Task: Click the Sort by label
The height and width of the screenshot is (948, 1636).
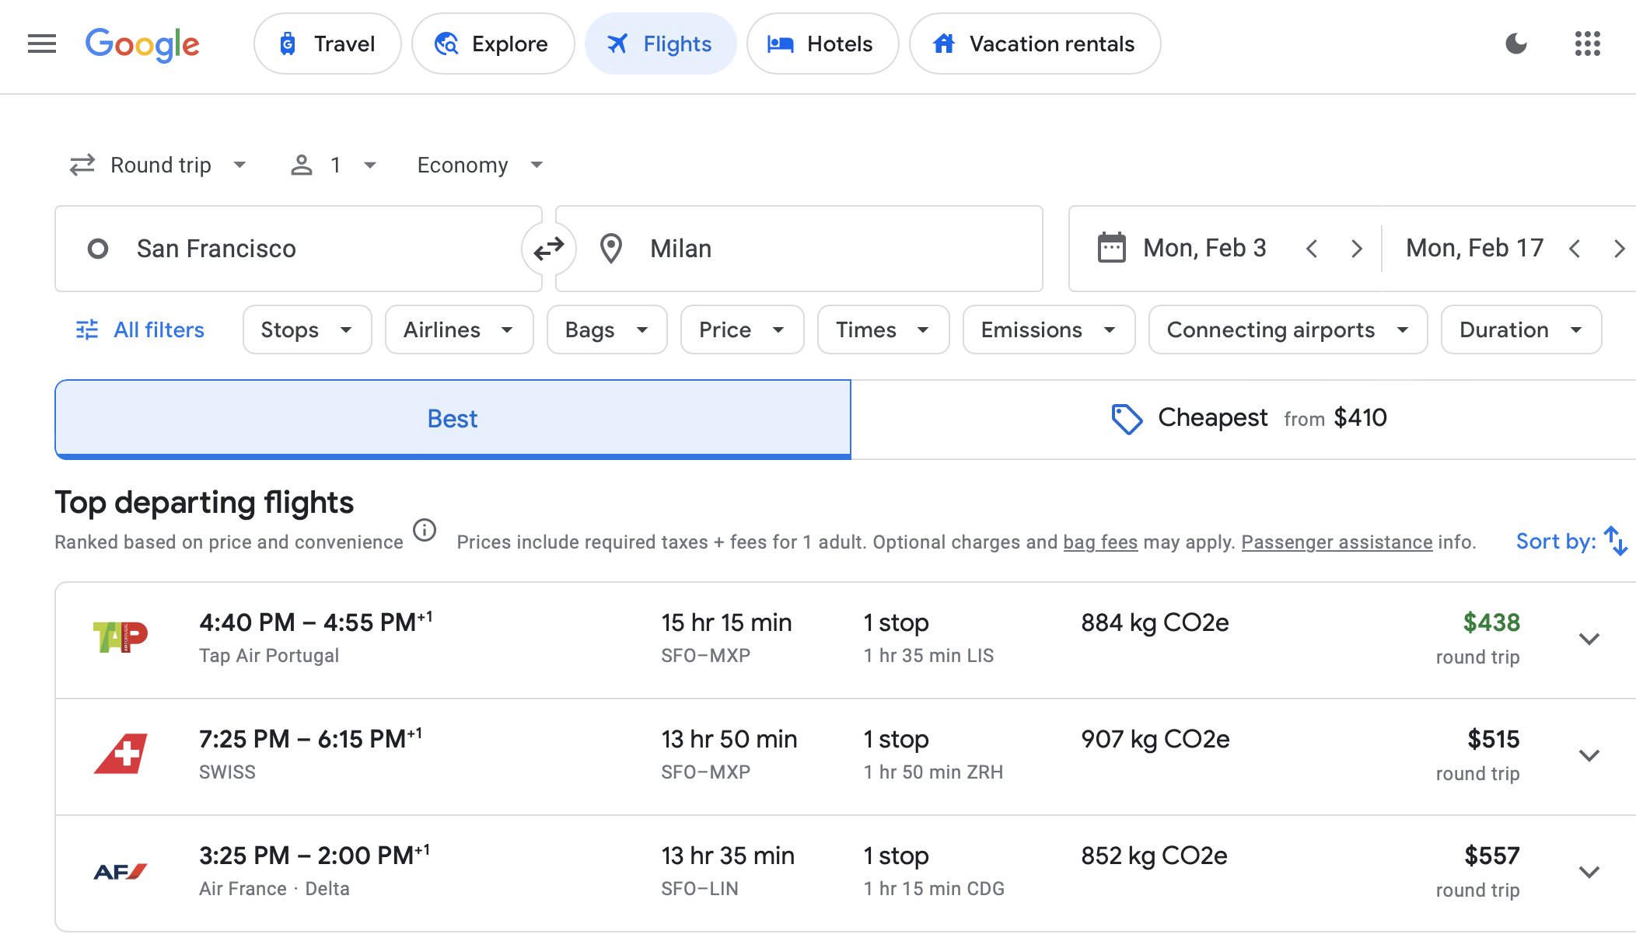Action: 1556,541
